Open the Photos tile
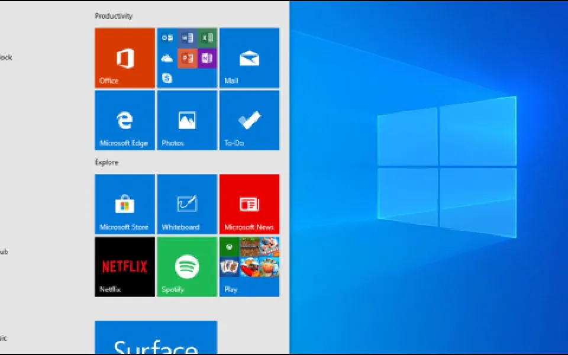This screenshot has height=355, width=568. 187,120
